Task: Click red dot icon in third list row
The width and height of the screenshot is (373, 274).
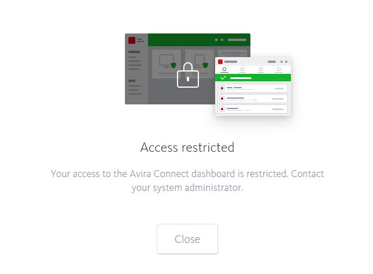Action: click(x=222, y=109)
